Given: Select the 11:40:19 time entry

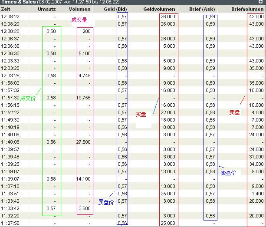Looking at the screenshot, I should 10,127.
